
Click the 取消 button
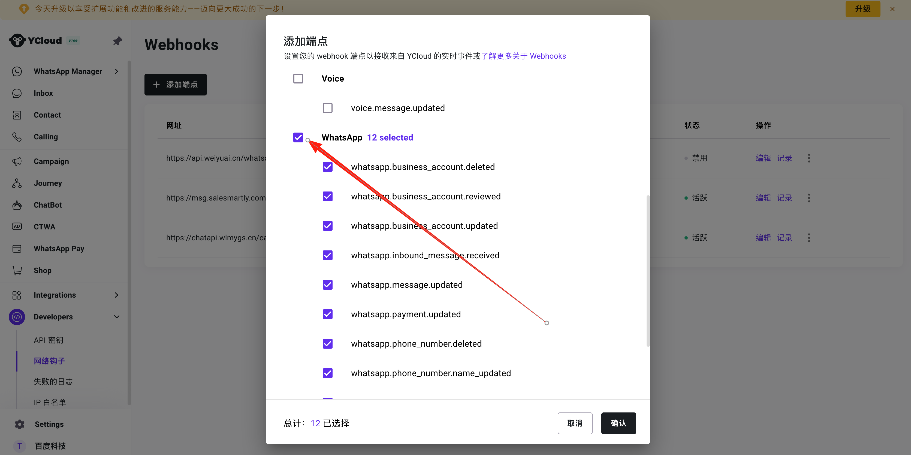(575, 423)
